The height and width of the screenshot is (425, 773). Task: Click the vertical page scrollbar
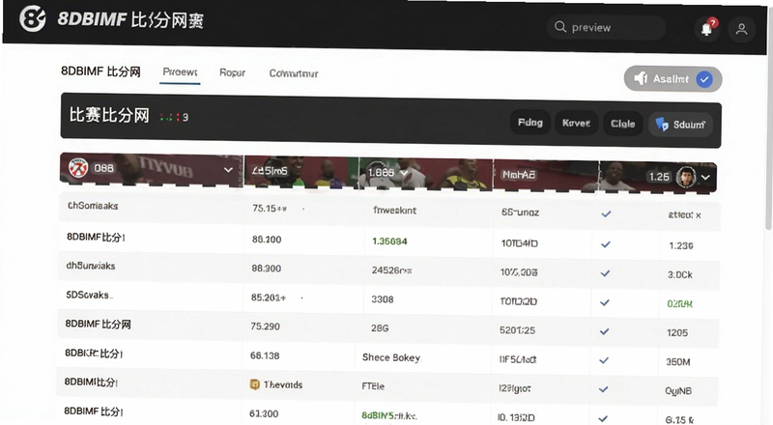click(768, 119)
